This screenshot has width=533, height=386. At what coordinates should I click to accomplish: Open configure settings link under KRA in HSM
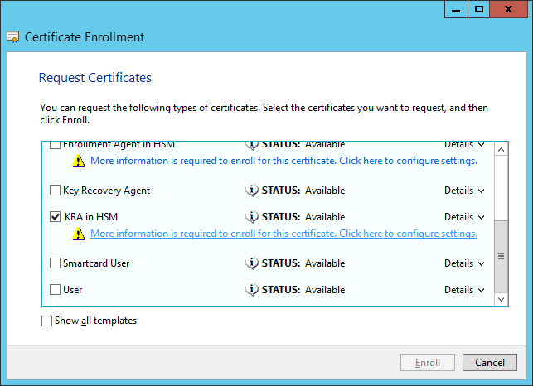pyautogui.click(x=283, y=234)
